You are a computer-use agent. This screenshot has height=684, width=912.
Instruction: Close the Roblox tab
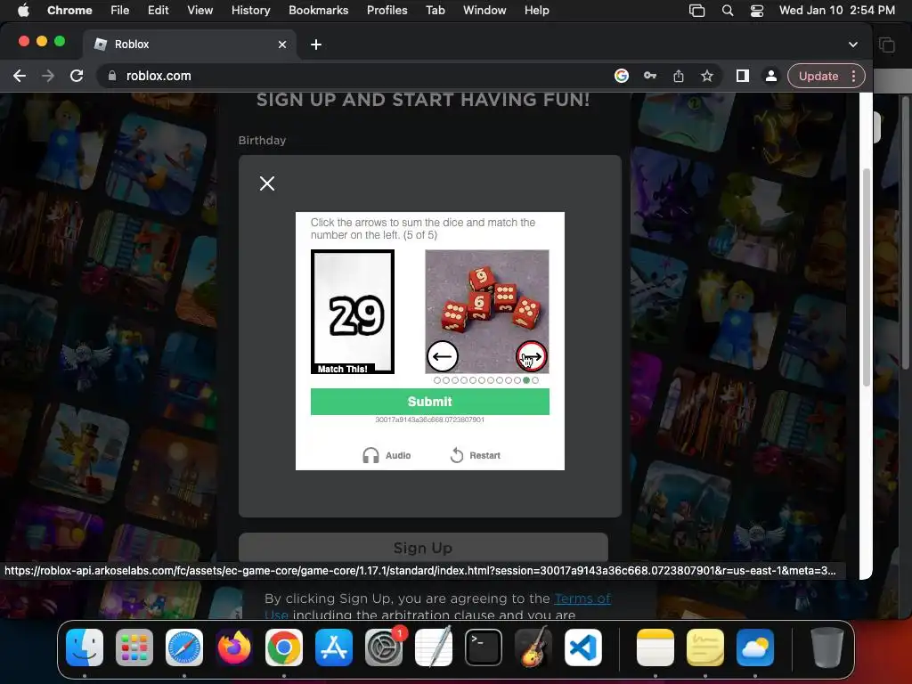tap(282, 45)
